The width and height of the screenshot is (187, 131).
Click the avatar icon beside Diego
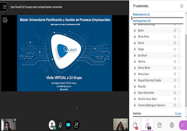tap(135, 49)
